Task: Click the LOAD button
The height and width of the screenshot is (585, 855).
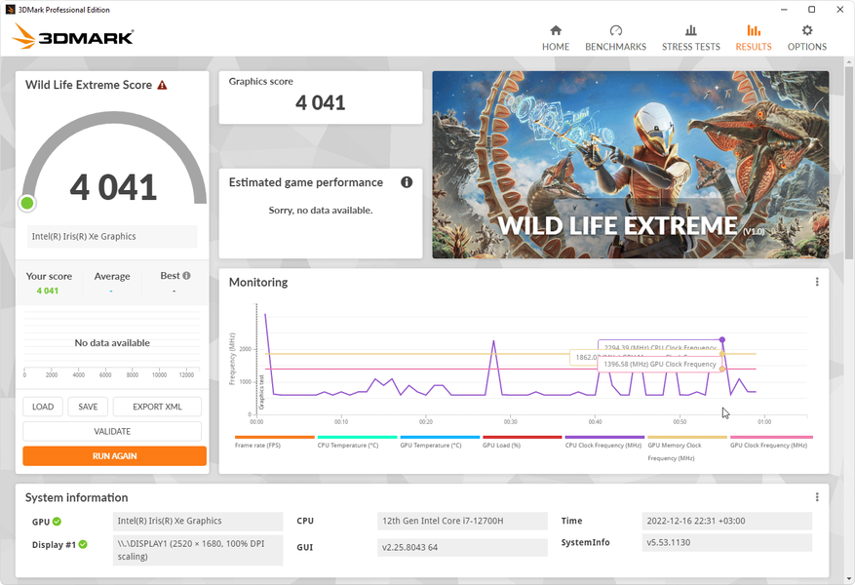Action: pos(43,407)
